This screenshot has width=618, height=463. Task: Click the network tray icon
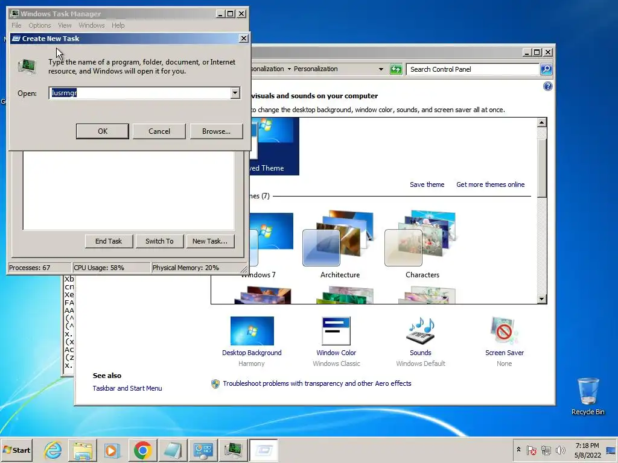546,450
